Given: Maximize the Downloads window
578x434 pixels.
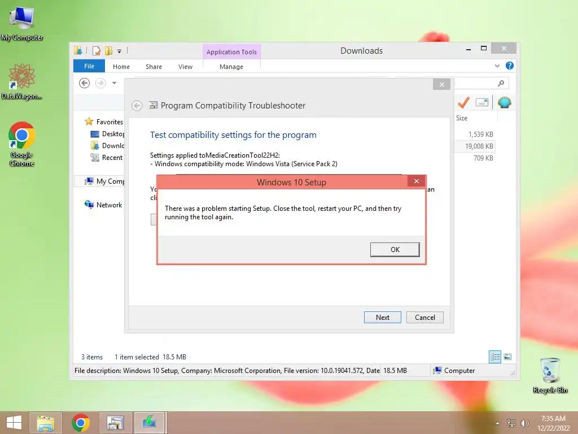Looking at the screenshot, I should tap(484, 49).
